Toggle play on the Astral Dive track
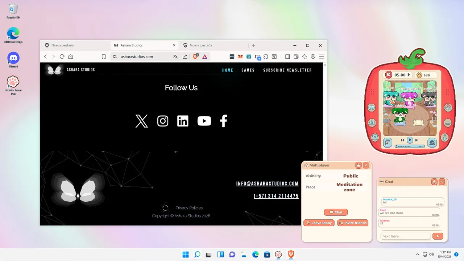Viewport: 464px width, 261px height. pyautogui.click(x=410, y=140)
